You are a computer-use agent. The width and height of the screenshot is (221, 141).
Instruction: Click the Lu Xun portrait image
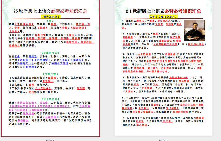pyautogui.click(x=194, y=30)
